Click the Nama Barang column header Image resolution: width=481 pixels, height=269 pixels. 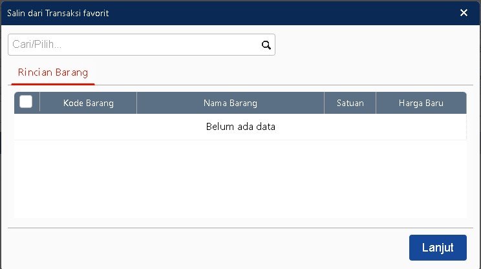pyautogui.click(x=230, y=103)
